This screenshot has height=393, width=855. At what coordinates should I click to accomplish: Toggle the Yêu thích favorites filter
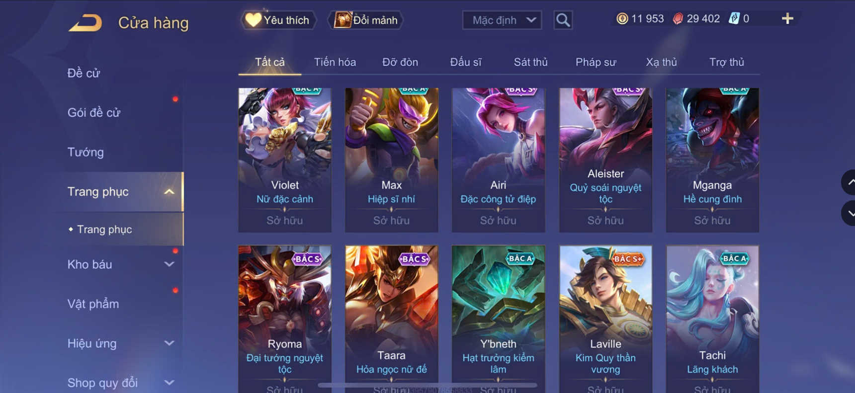[278, 20]
